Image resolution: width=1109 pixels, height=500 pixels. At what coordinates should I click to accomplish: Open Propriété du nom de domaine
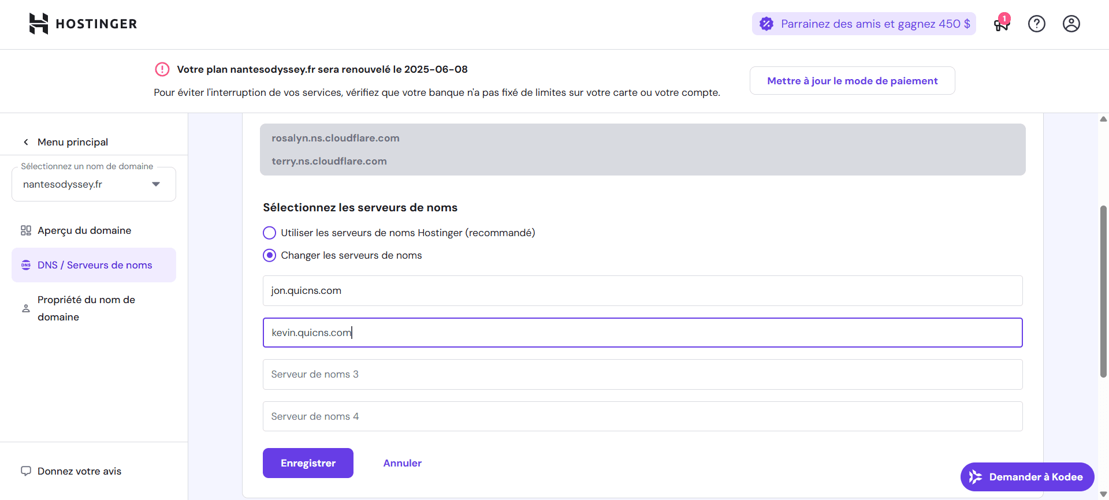point(86,308)
